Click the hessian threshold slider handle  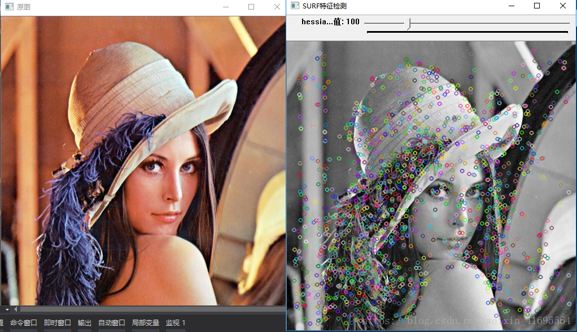click(408, 24)
